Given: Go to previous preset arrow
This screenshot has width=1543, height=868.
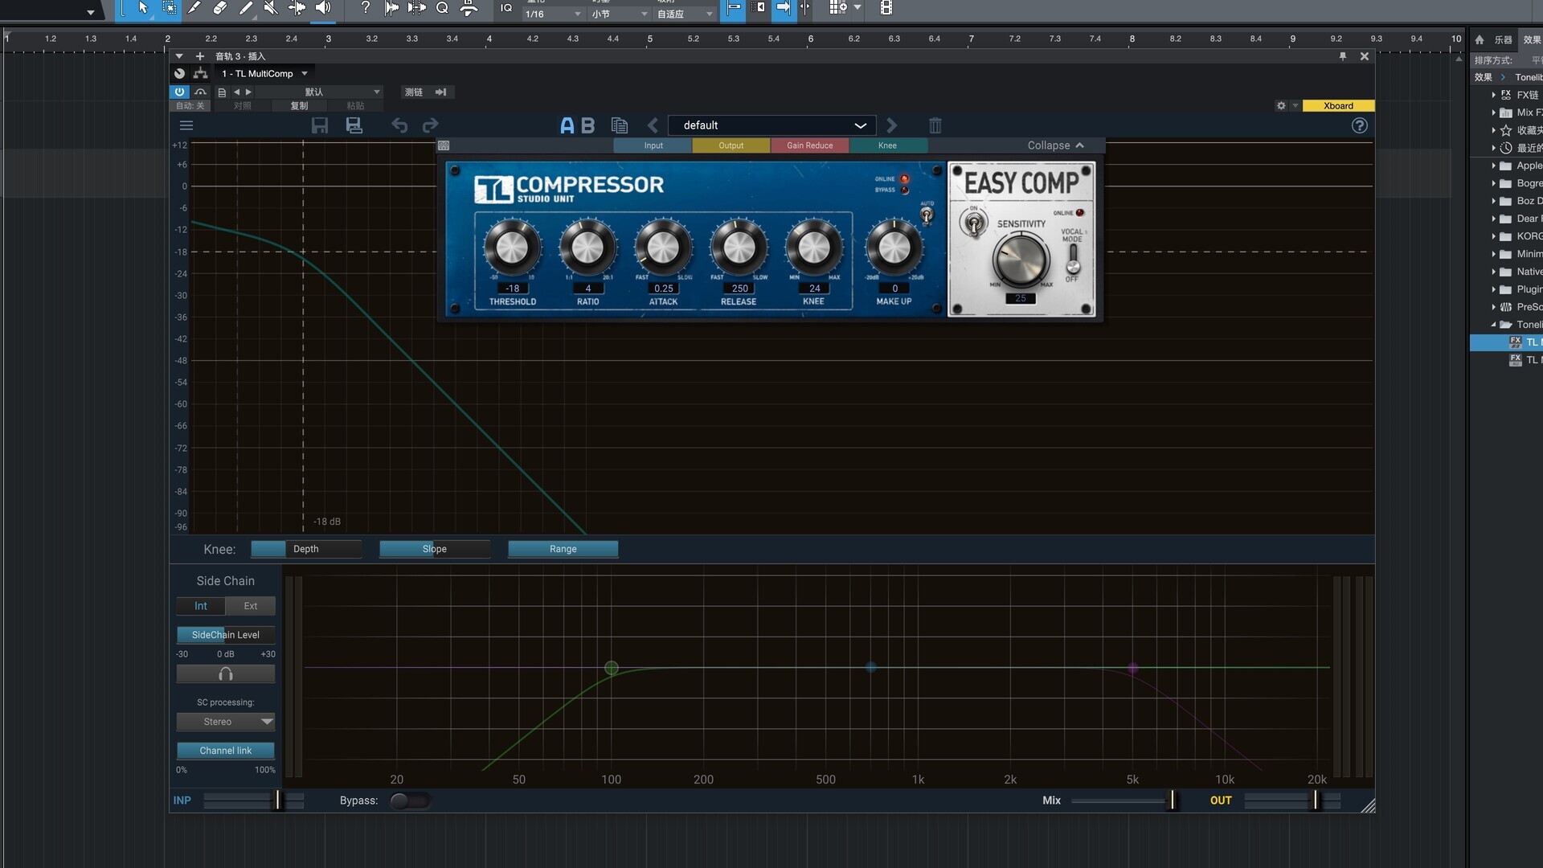Looking at the screenshot, I should tap(653, 125).
